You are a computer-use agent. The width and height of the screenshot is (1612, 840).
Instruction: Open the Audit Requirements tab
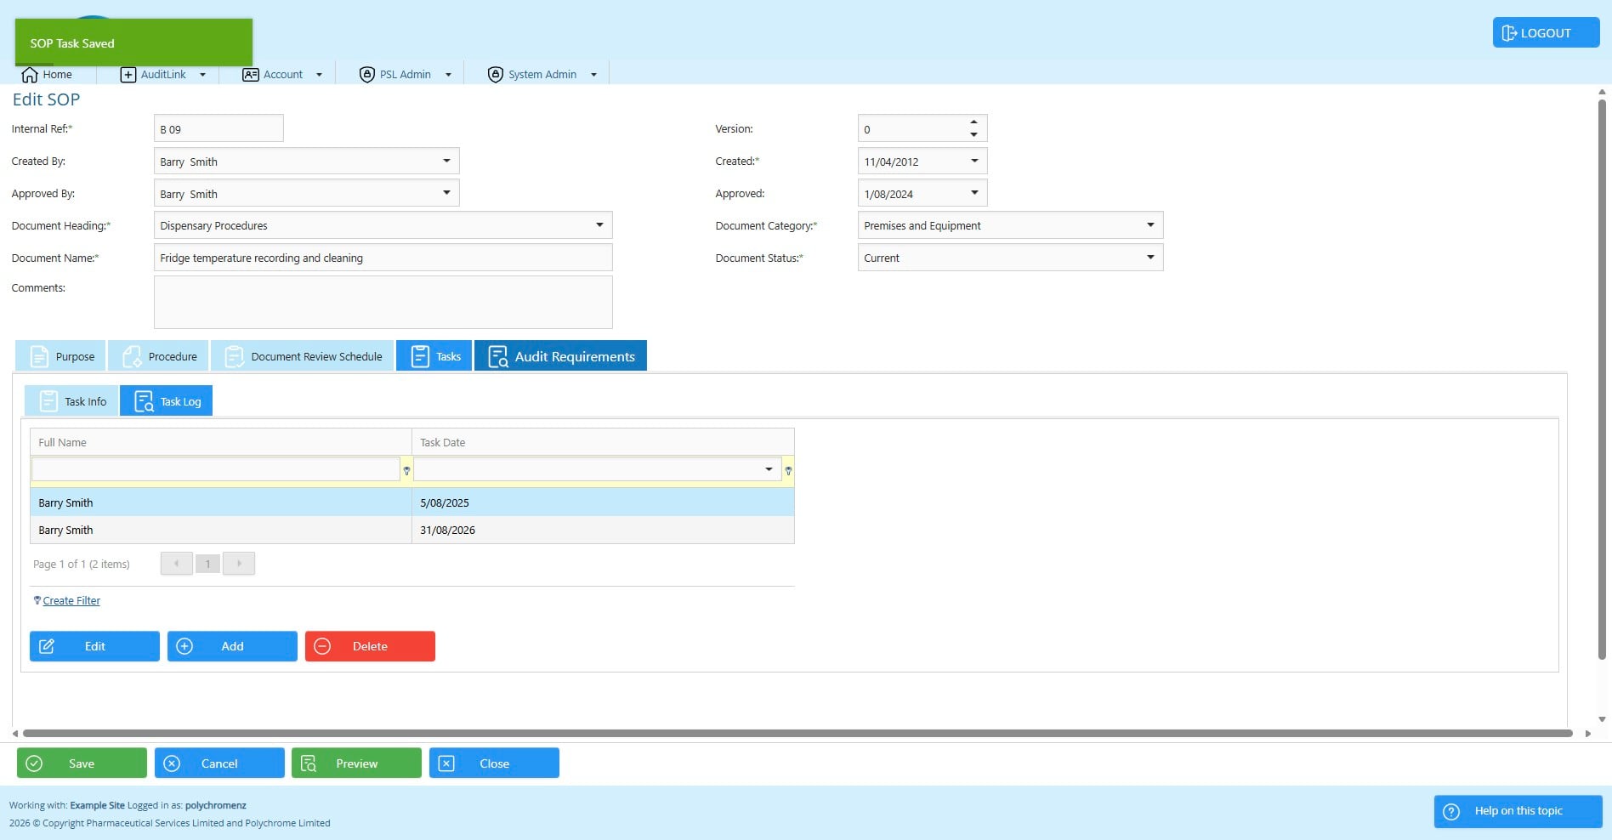pyautogui.click(x=560, y=356)
